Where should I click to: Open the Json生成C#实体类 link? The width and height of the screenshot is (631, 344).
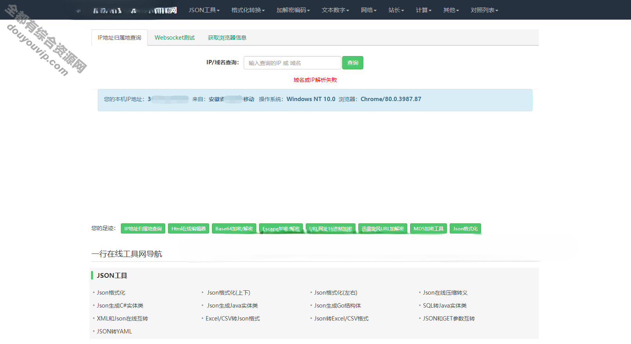coord(120,306)
